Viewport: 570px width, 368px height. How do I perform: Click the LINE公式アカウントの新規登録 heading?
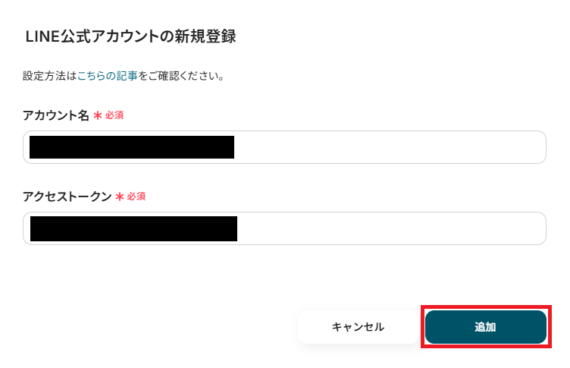point(130,36)
